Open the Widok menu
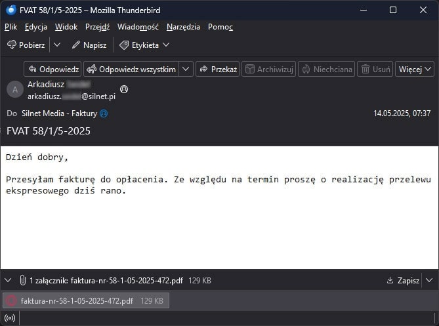Viewport: 439px width, 326px height. click(x=66, y=27)
